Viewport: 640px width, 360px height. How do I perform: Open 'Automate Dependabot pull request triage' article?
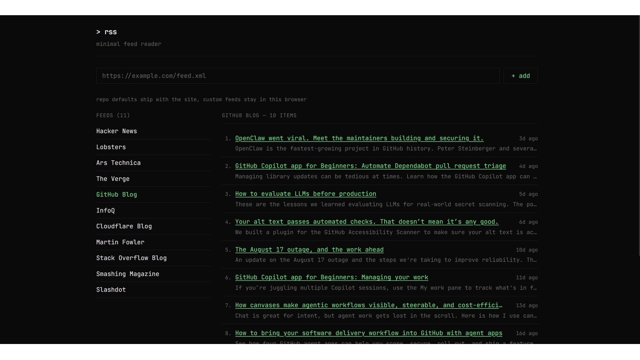pyautogui.click(x=371, y=166)
